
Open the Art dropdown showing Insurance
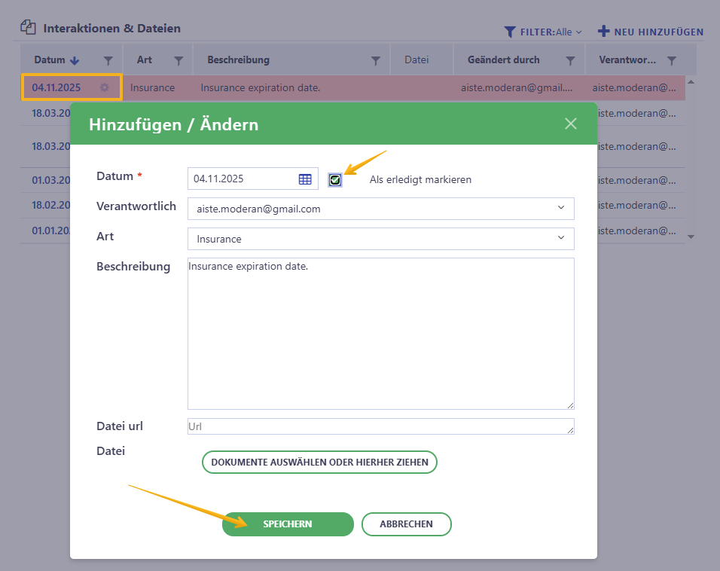click(380, 239)
